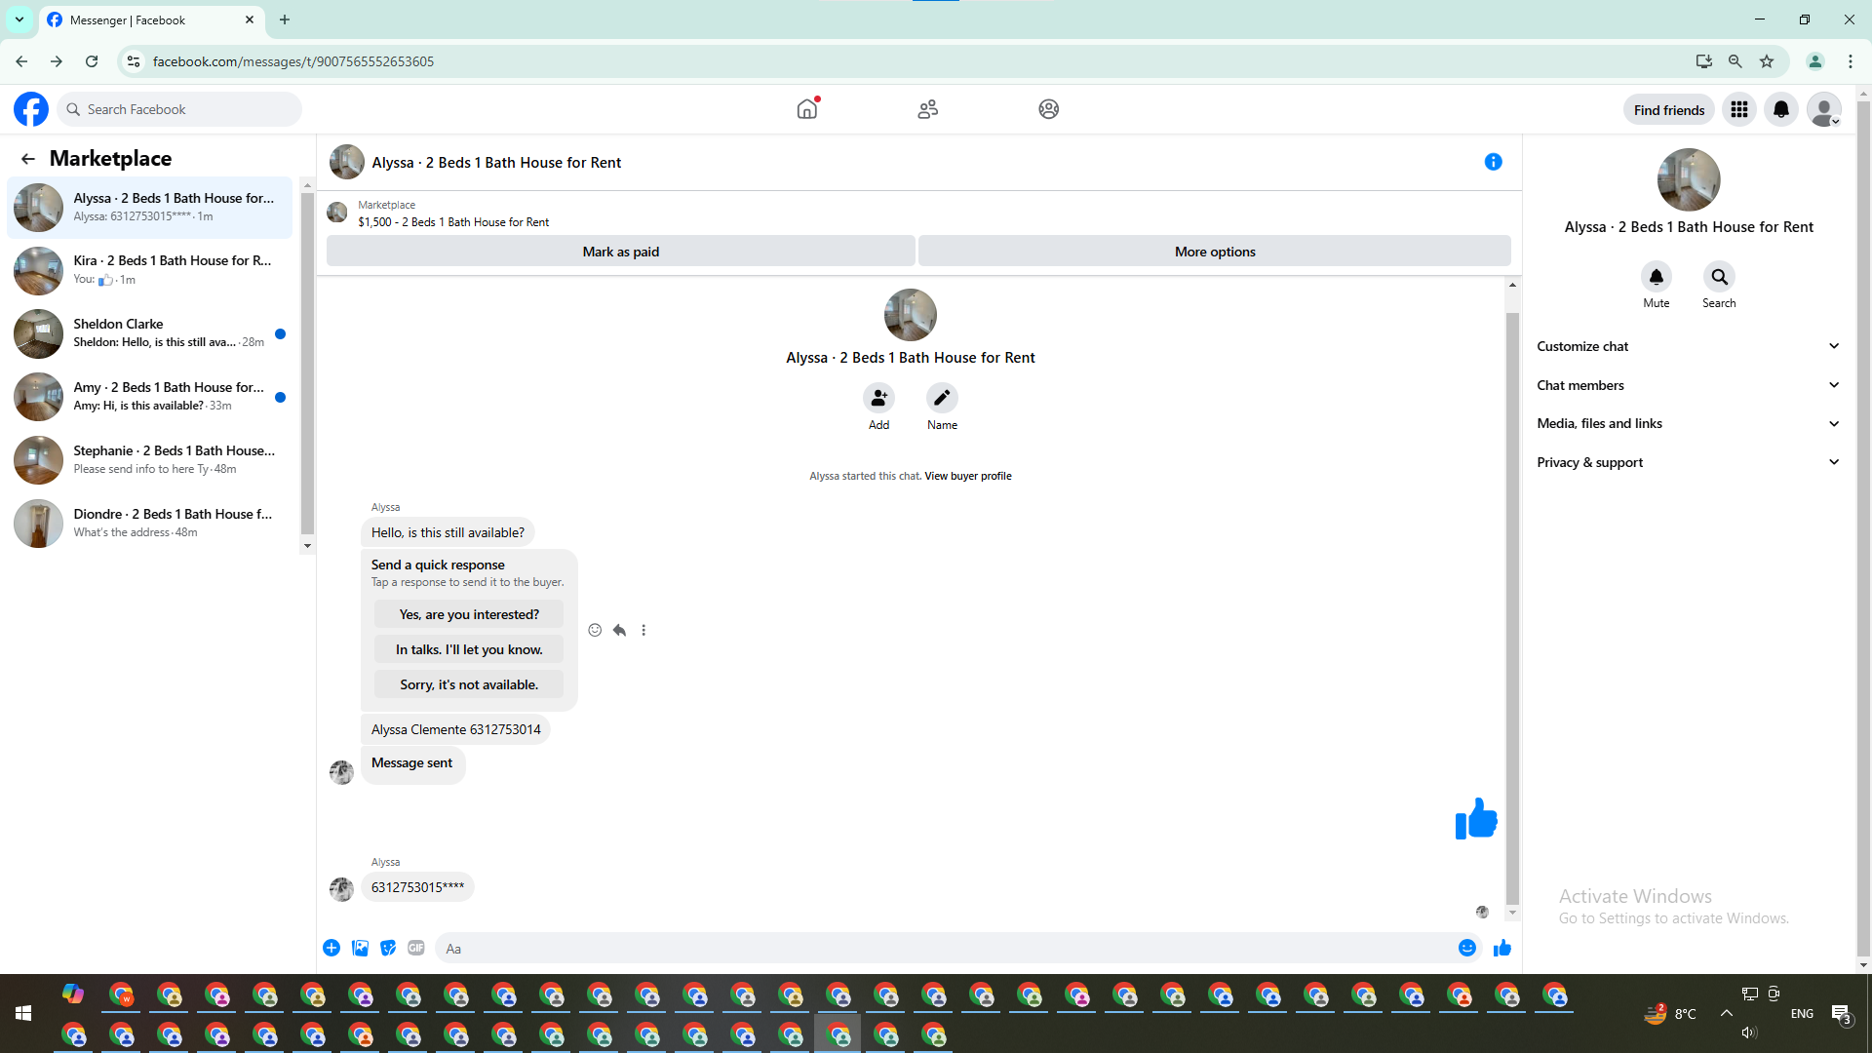This screenshot has height=1053, width=1872.
Task: Mute this conversation
Action: 1656,277
